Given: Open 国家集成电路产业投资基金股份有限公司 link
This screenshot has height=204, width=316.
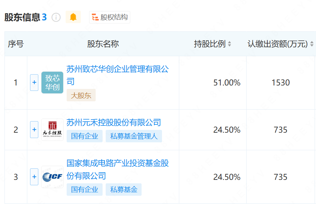Looking at the screenshot, I should (x=118, y=170).
